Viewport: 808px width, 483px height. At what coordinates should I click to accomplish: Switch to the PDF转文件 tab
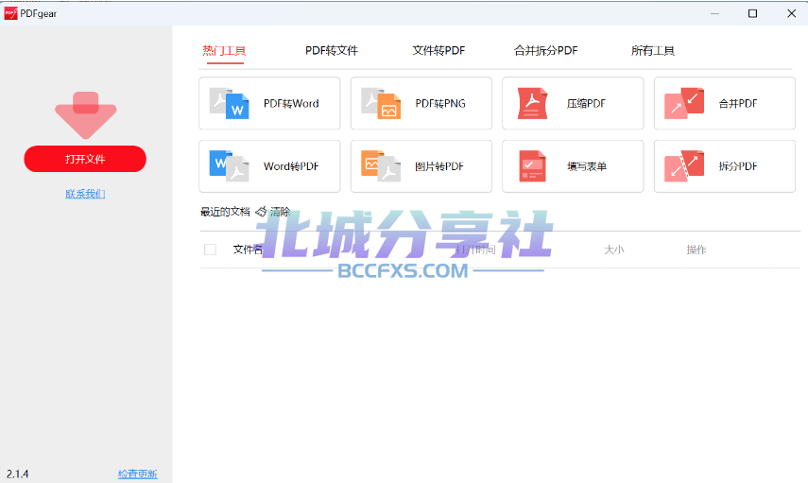[x=332, y=50]
